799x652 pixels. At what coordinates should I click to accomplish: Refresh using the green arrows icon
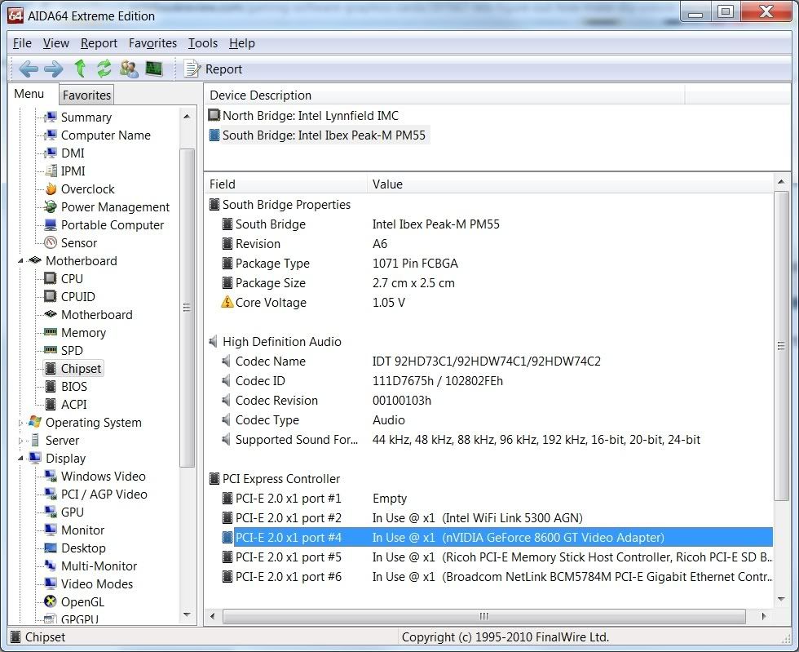[x=104, y=69]
